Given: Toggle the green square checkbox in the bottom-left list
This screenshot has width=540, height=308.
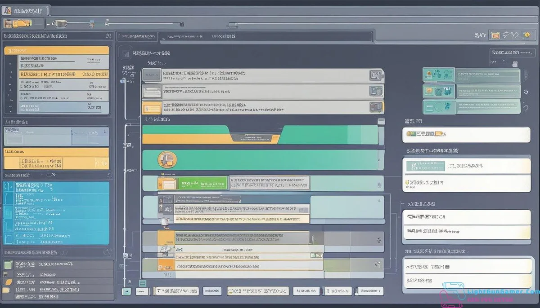Looking at the screenshot, I should 8,265.
